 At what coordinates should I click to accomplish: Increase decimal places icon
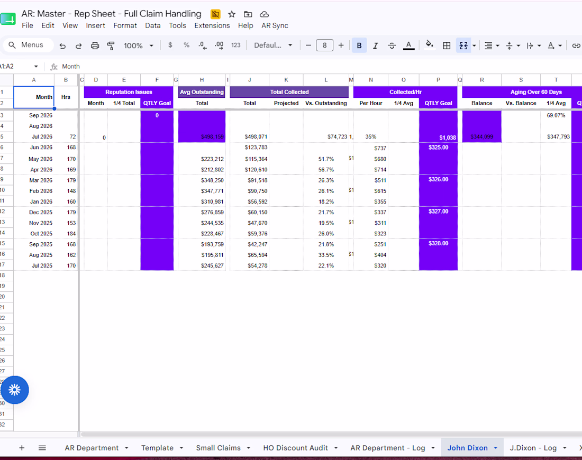219,45
